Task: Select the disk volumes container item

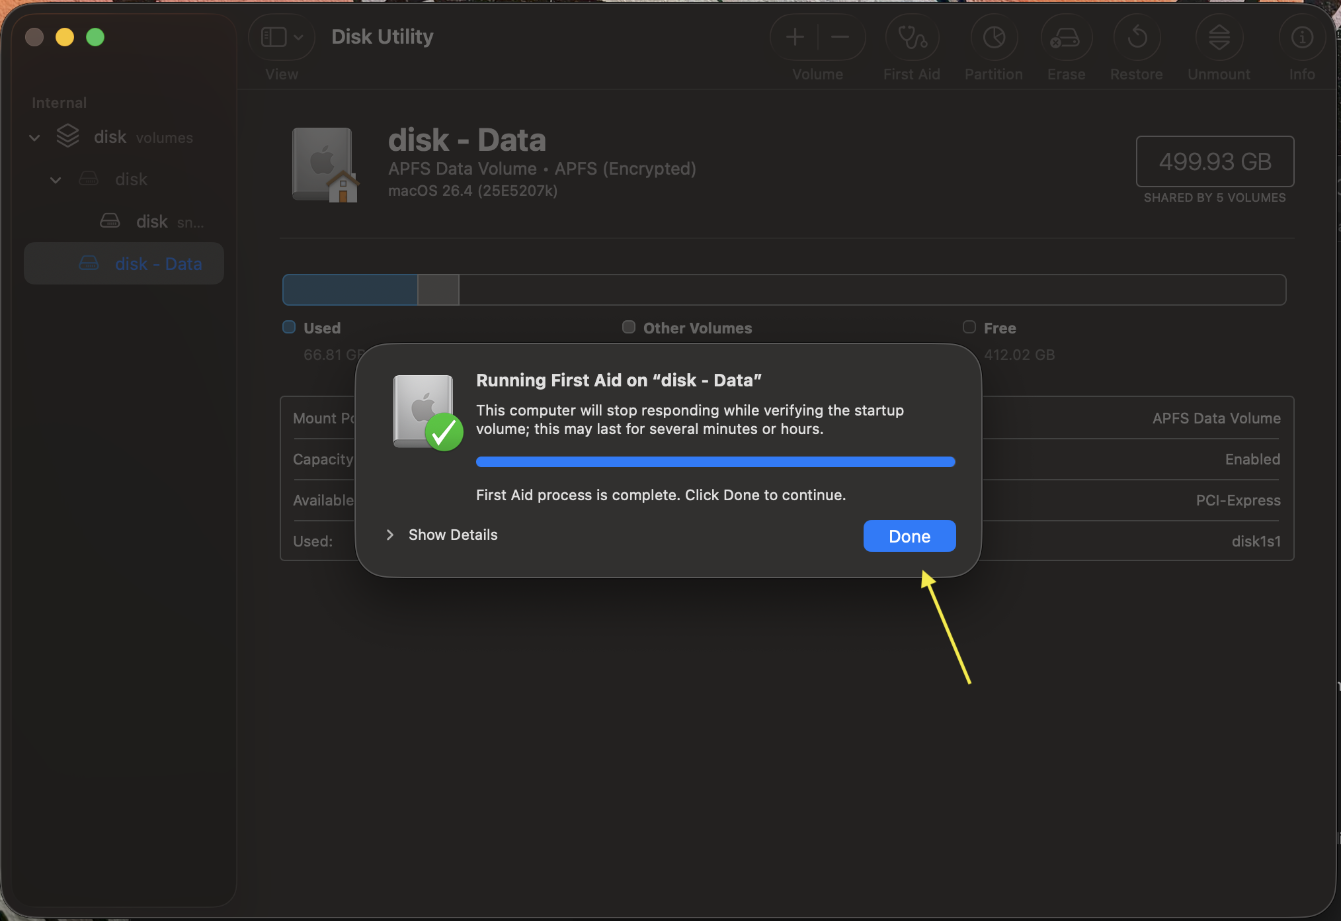Action: tap(110, 137)
